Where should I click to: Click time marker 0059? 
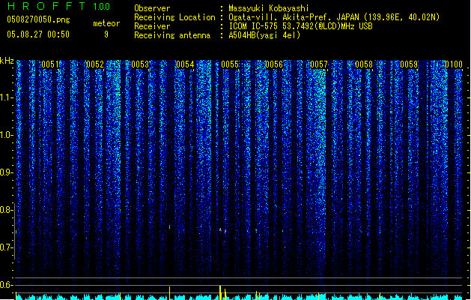coord(409,64)
